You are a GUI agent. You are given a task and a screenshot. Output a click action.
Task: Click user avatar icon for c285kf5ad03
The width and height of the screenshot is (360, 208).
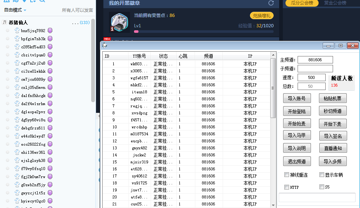17,46
